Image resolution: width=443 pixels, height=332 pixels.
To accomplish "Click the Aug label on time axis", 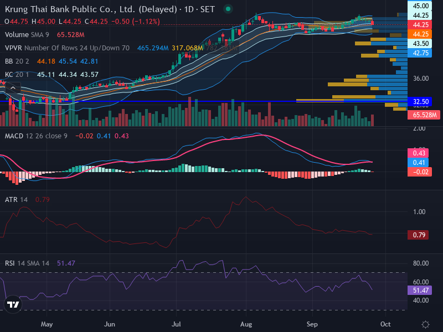I will pyautogui.click(x=246, y=324).
